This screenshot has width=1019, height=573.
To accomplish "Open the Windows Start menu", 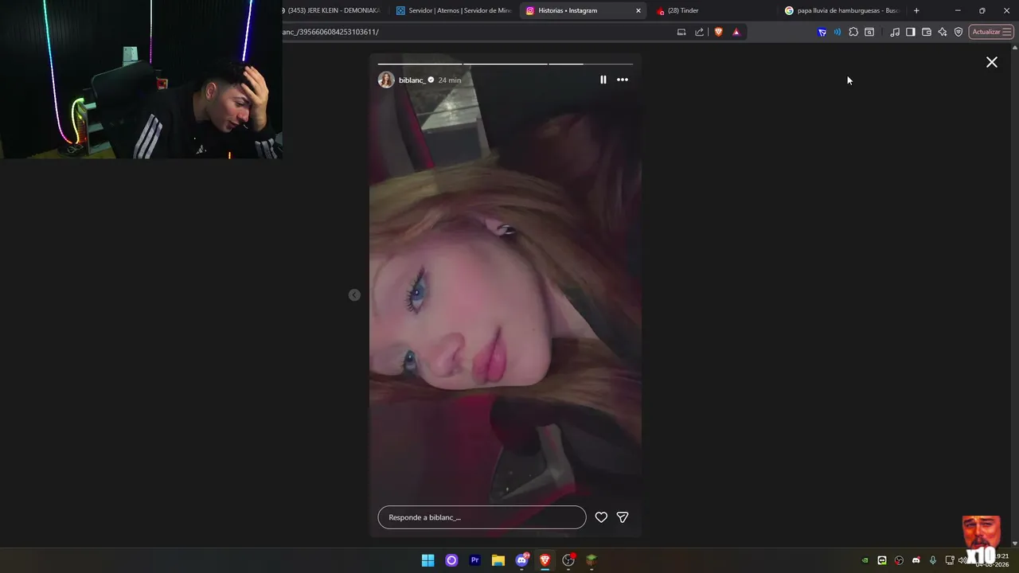I will coord(428,560).
